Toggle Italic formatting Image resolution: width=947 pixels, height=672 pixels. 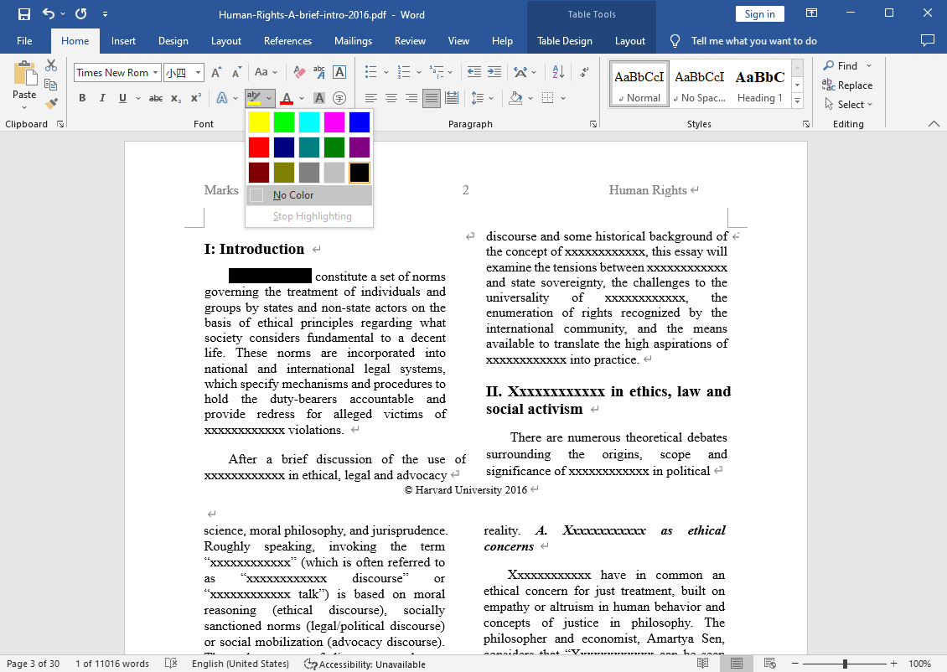pos(102,98)
